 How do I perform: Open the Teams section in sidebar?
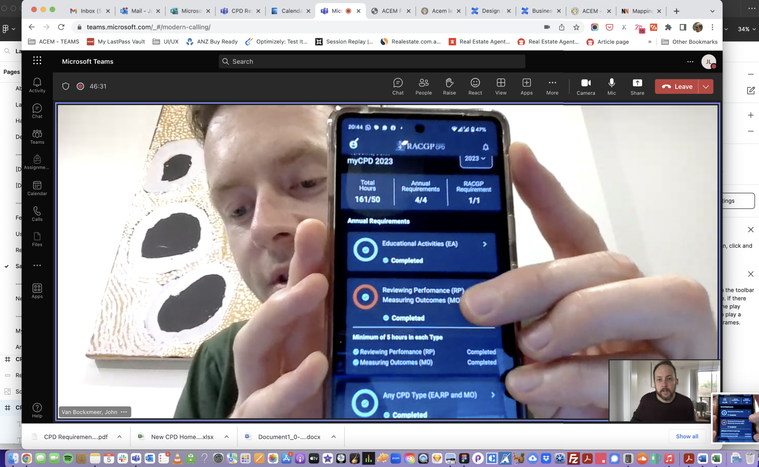point(37,137)
